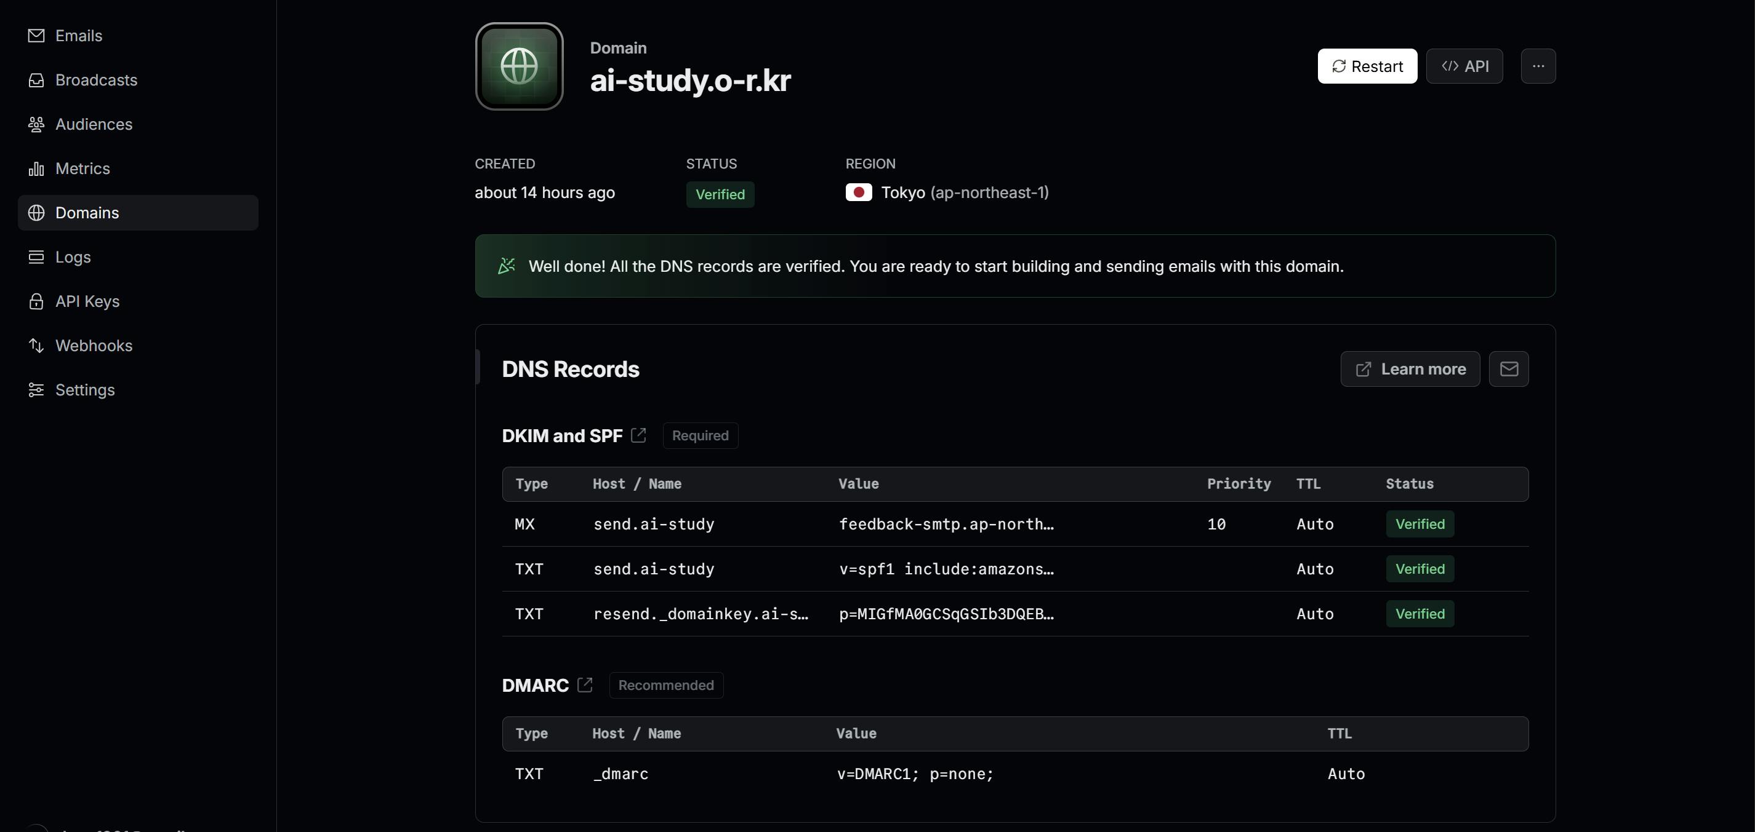Click the v=DMARC1 record value
Viewport: 1755px width, 832px height.
[x=914, y=774]
